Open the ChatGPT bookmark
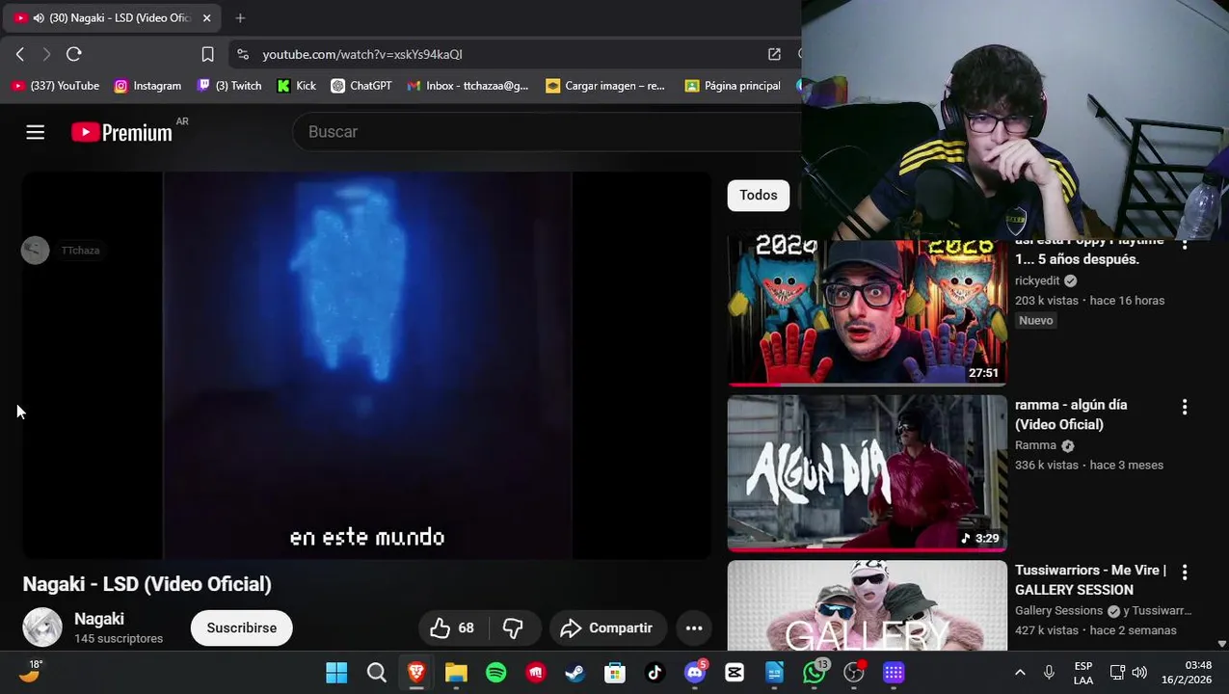Viewport: 1229px width, 694px height. click(x=361, y=86)
